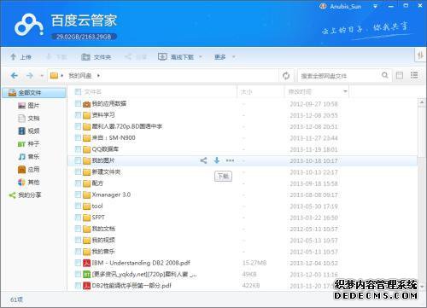The image size is (427, 308).
Task: Click the magnifier search icon
Action: coord(385,75)
